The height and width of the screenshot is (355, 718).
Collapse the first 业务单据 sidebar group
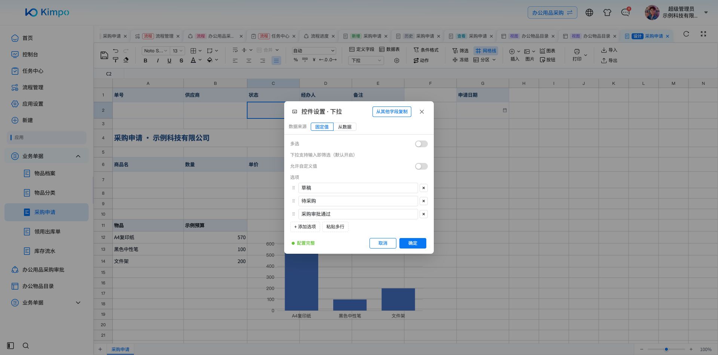(x=78, y=156)
